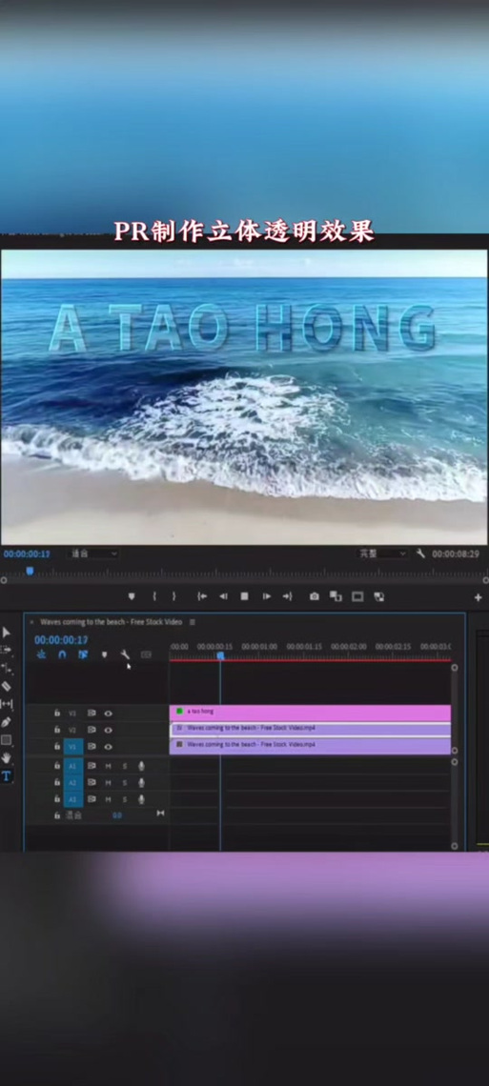Toggle Snap magnet in timeline
The height and width of the screenshot is (1086, 489).
click(62, 654)
